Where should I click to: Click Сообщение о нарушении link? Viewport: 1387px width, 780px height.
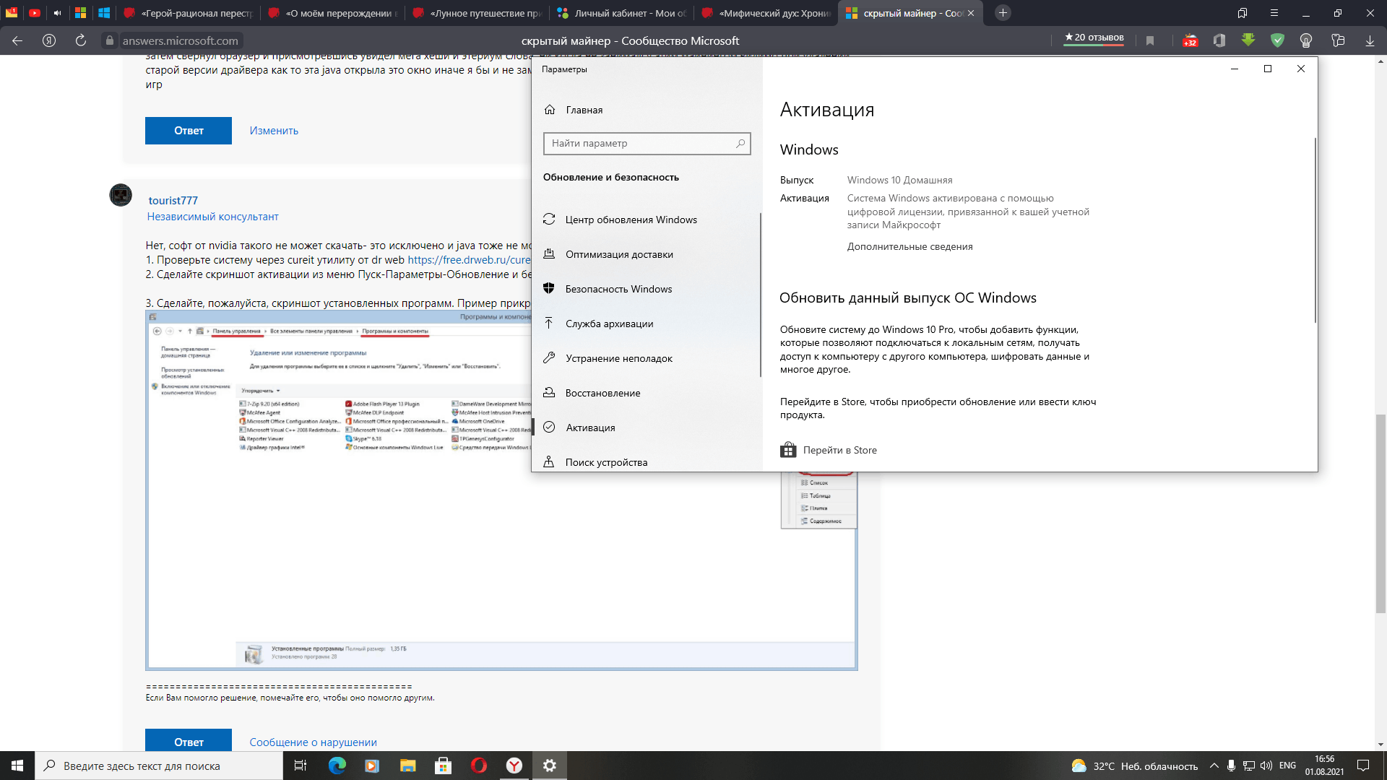pyautogui.click(x=313, y=742)
